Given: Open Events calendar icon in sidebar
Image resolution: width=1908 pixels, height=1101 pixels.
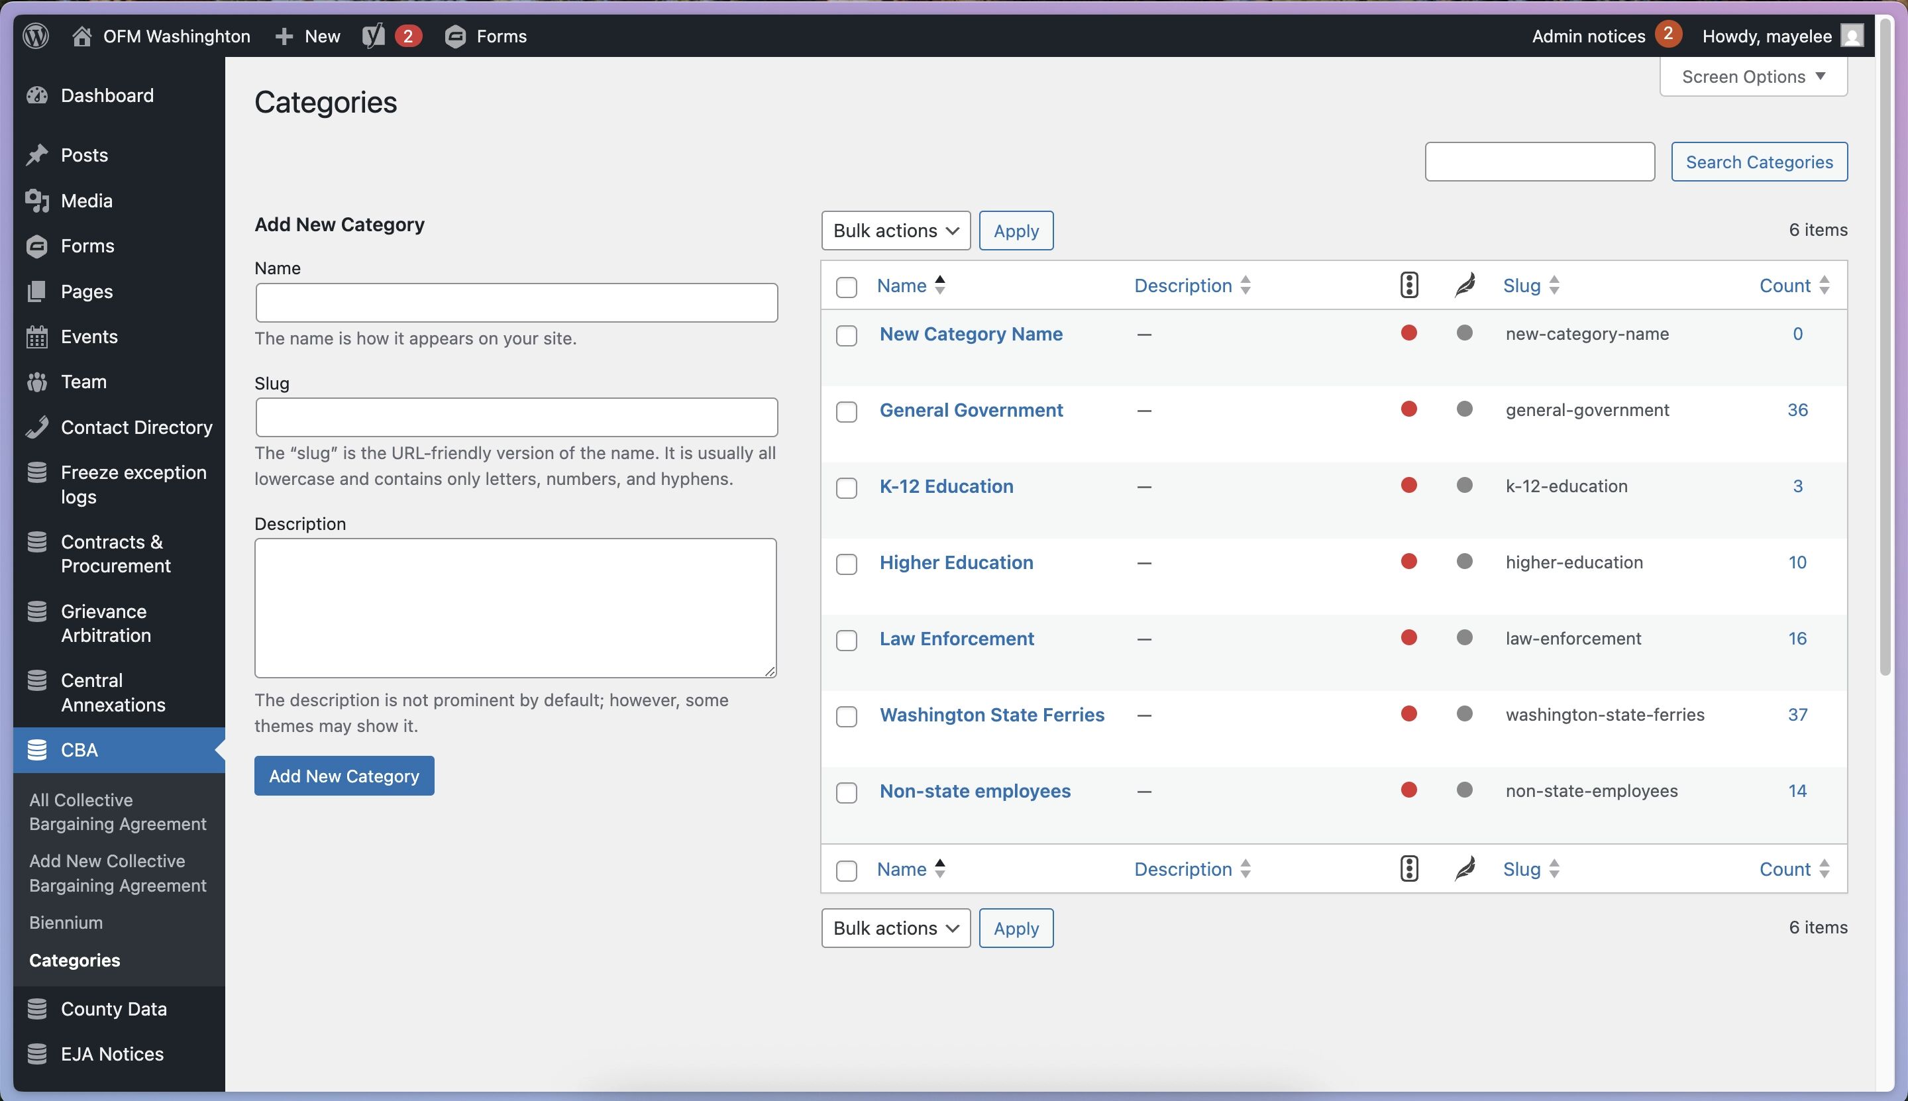Looking at the screenshot, I should (x=36, y=337).
